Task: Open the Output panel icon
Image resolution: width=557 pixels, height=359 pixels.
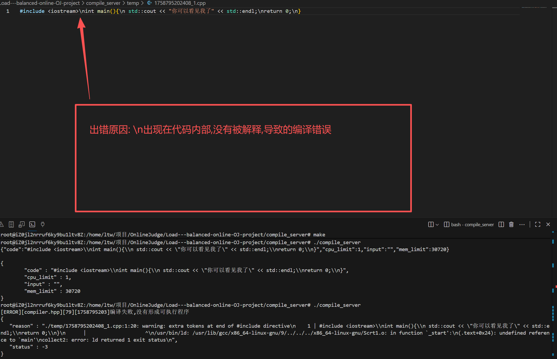Action: point(11,224)
